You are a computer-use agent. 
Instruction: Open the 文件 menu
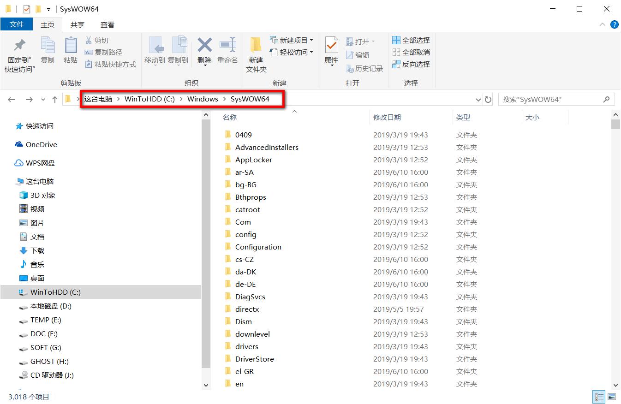pyautogui.click(x=17, y=24)
